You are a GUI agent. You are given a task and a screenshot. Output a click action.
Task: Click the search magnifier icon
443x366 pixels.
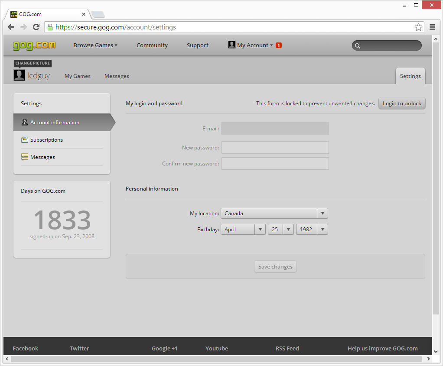[358, 46]
